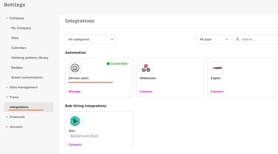The height and width of the screenshot is (154, 278).
Task: Focus the integrations Search field
Action: click(255, 39)
